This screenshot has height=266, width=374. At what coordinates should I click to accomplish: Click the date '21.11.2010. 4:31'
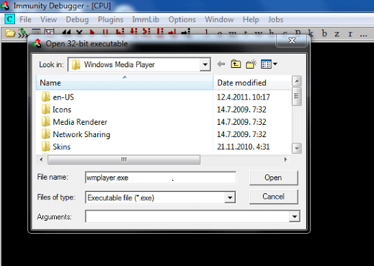coord(243,147)
